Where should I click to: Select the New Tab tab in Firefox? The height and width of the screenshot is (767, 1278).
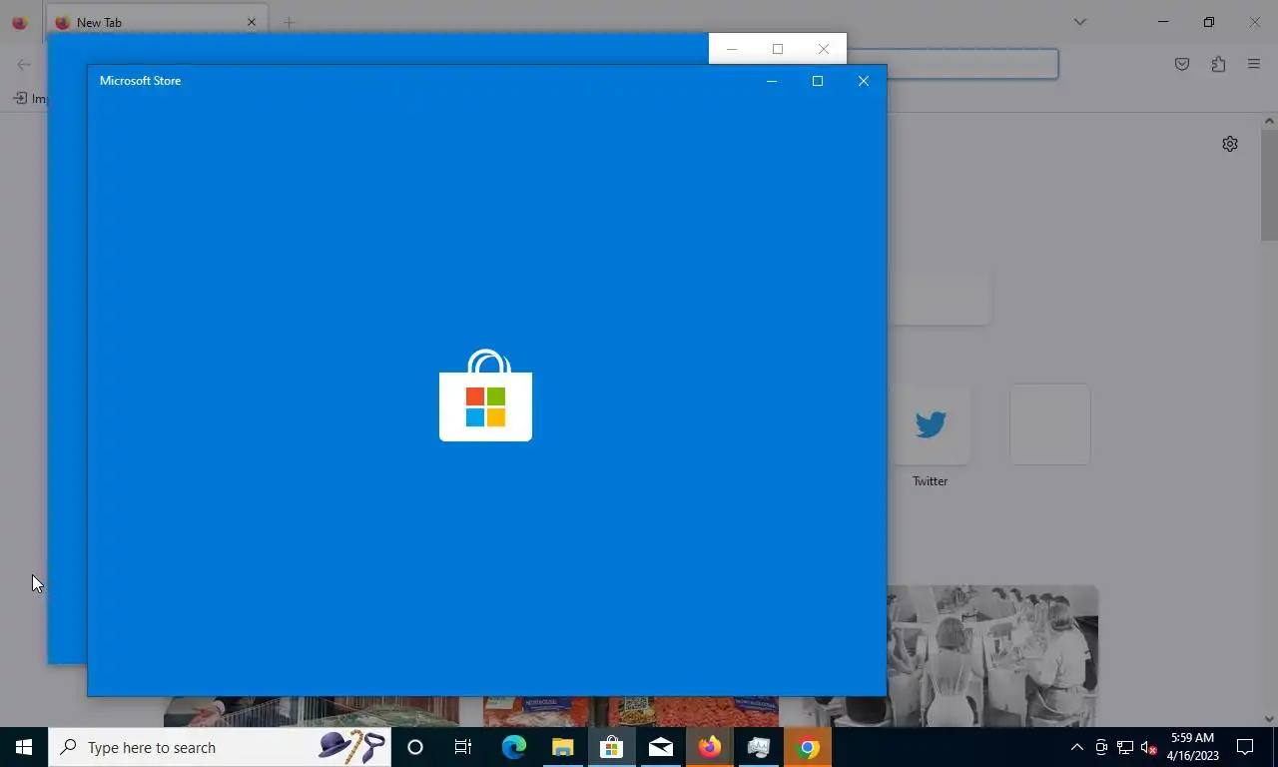click(157, 22)
